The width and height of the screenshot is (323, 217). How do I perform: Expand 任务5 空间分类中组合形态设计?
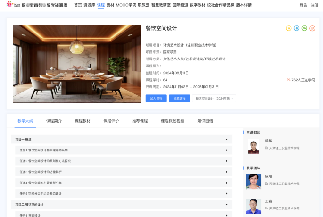point(226,193)
